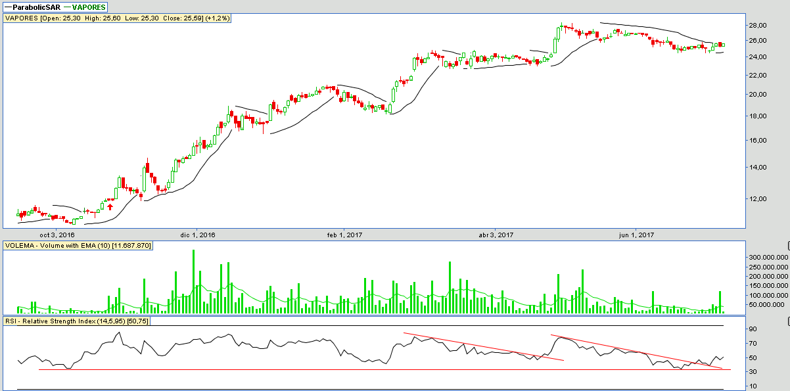Viewport: 790px width, 391px height.
Task: Select the VAPORES open/high/low/close title label
Action: [118, 18]
